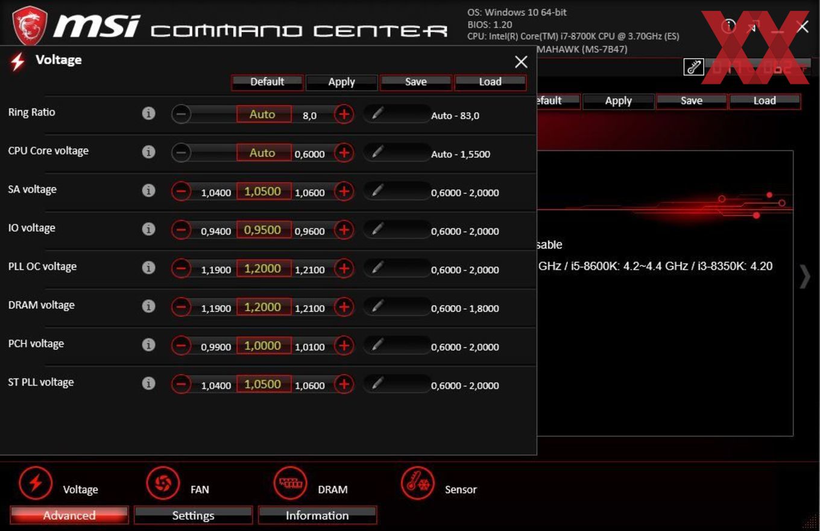Viewport: 820px width, 531px height.
Task: Click Apply in background main window
Action: 618,101
